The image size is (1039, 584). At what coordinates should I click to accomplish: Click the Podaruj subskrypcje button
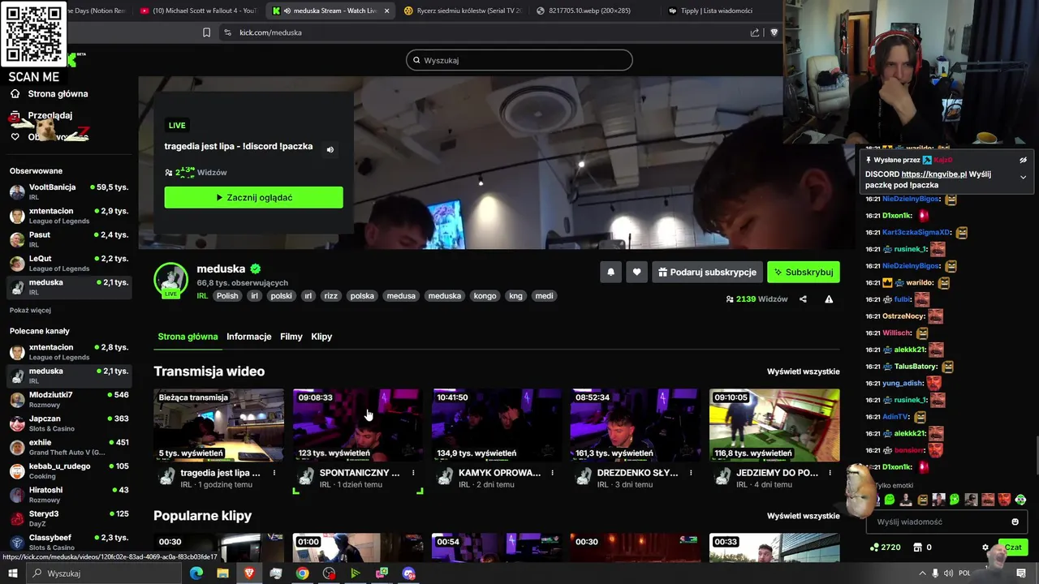(707, 273)
